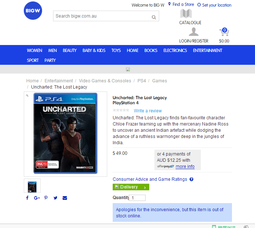The height and width of the screenshot is (228, 255).
Task: Open the Toys menu
Action: [x=116, y=51]
